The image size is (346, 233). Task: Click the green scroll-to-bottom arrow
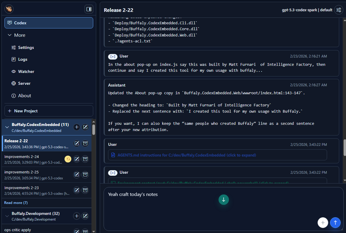pos(224,200)
